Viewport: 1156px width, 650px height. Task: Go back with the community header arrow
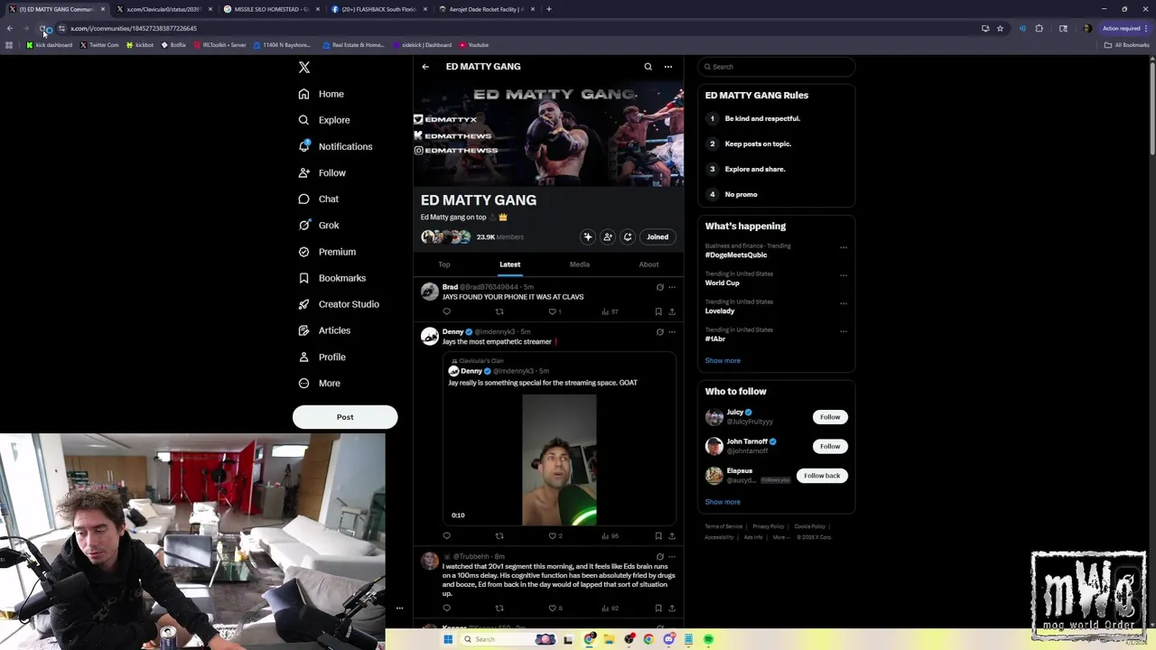click(x=425, y=67)
